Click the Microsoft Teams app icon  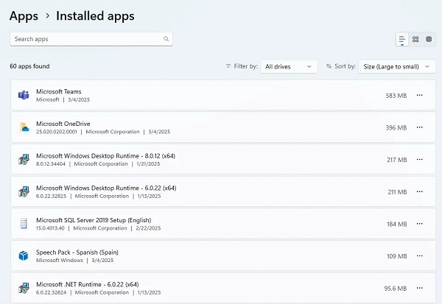pyautogui.click(x=24, y=95)
